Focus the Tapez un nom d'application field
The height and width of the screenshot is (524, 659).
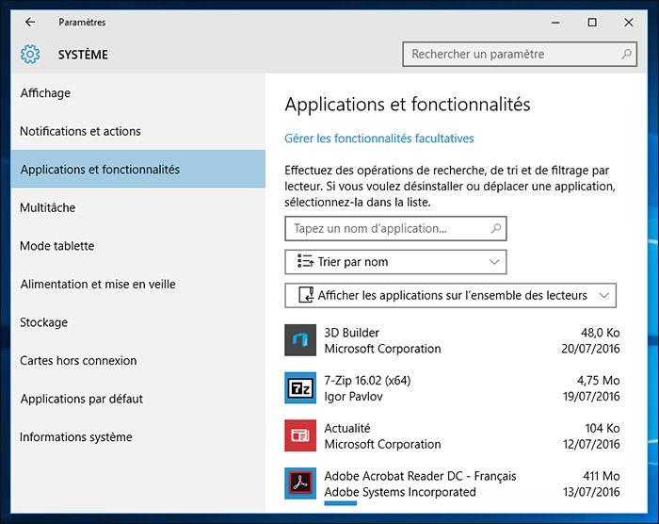click(x=395, y=228)
